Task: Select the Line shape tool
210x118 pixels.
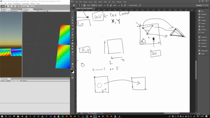Action: pyautogui.click(x=73, y=61)
